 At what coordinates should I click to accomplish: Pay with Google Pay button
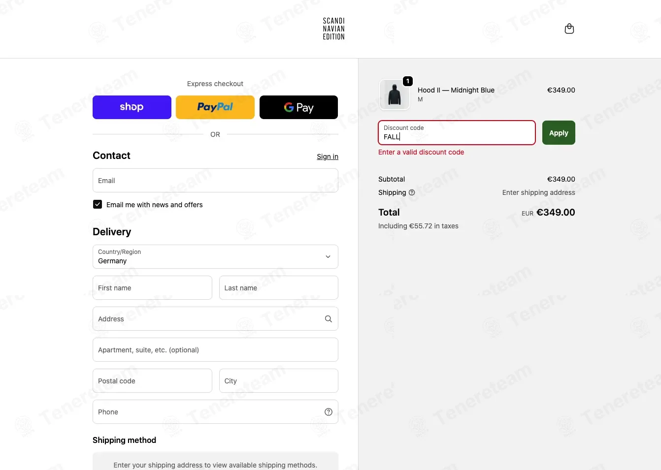pyautogui.click(x=298, y=107)
